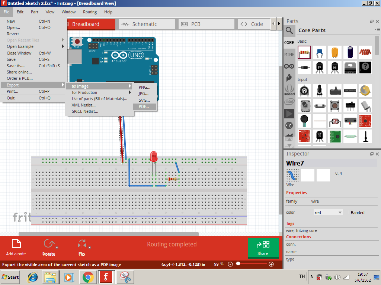Open the Code tab
The image size is (381, 285).
(x=254, y=24)
